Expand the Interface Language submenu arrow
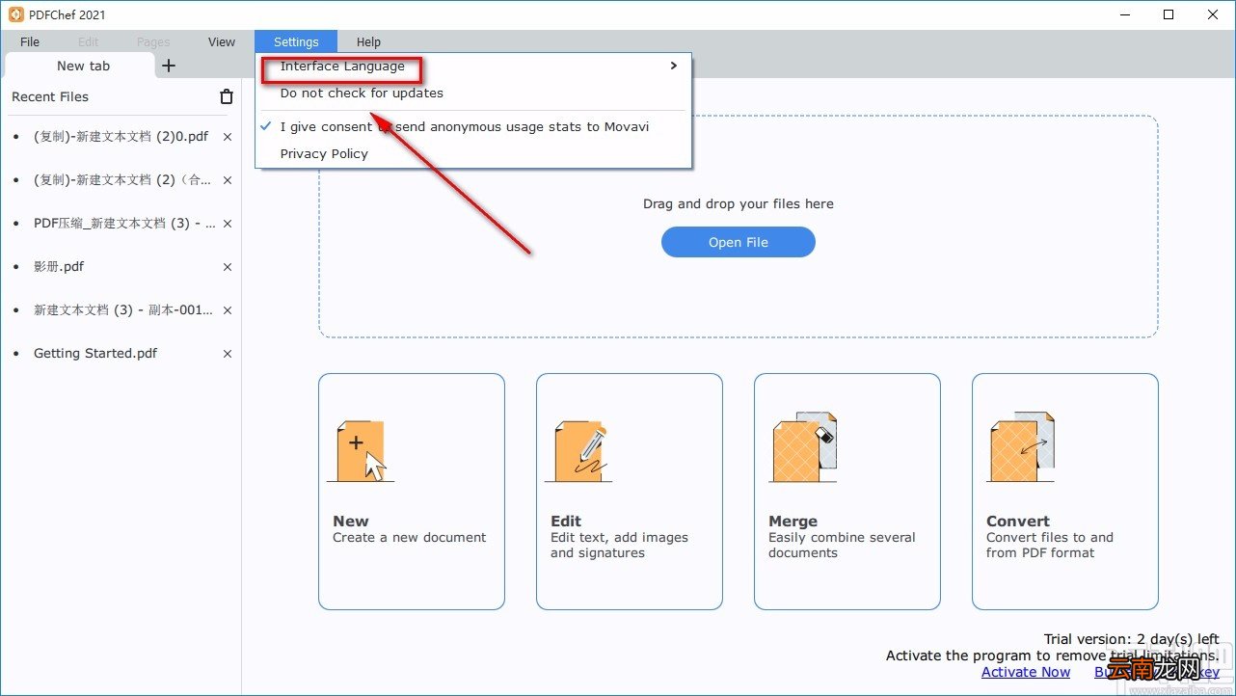This screenshot has width=1236, height=696. (673, 66)
